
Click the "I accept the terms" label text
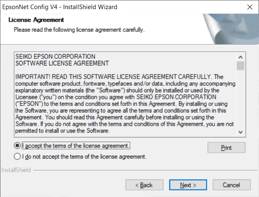(x=76, y=146)
